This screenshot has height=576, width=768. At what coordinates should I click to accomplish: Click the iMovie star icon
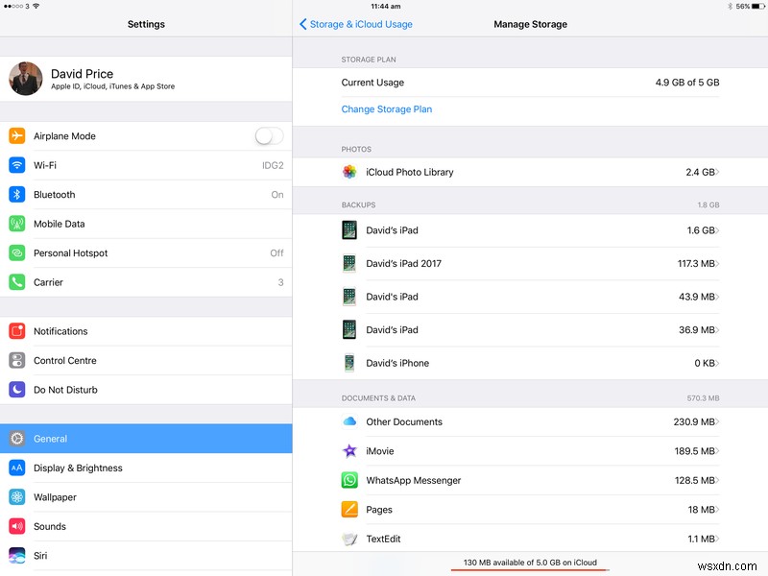coord(349,451)
